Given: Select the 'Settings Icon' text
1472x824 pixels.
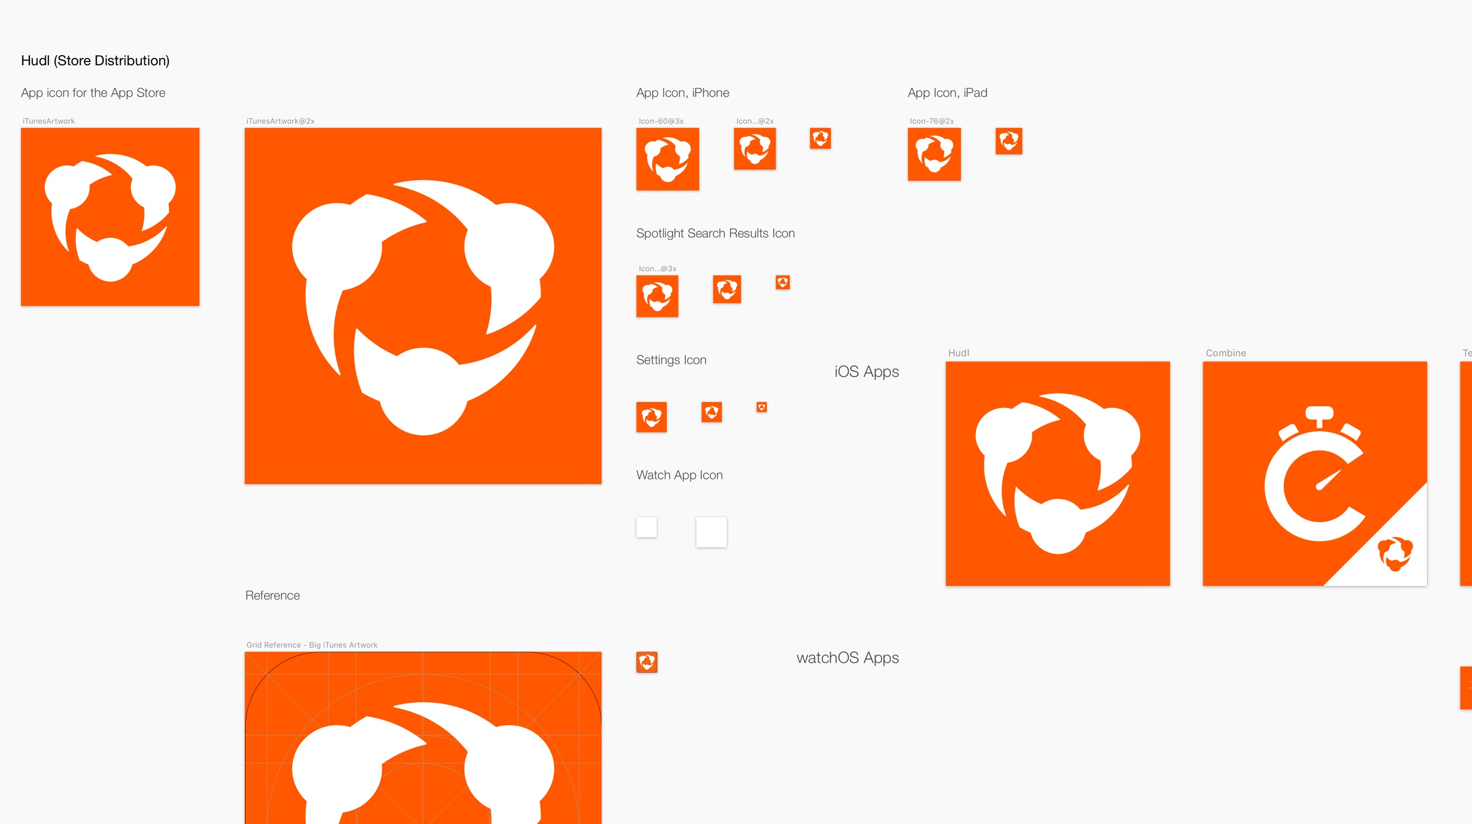Looking at the screenshot, I should click(x=672, y=360).
